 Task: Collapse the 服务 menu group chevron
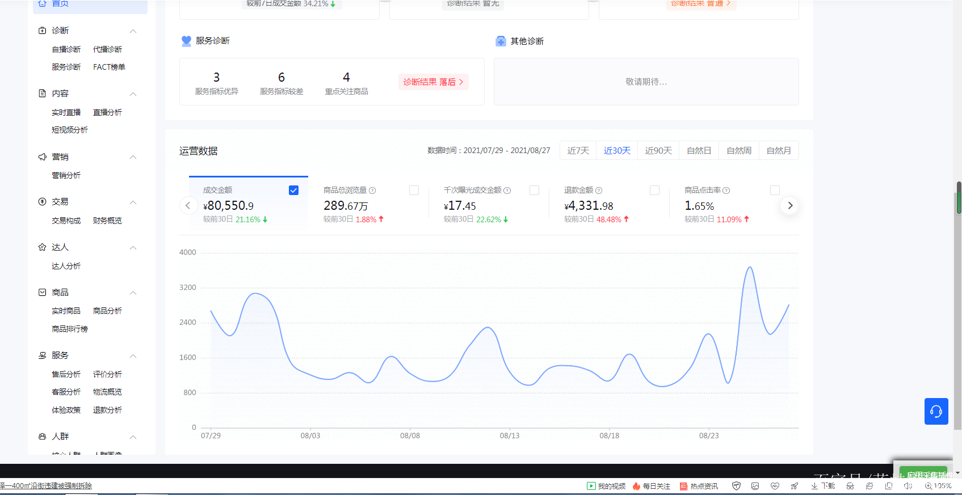133,356
